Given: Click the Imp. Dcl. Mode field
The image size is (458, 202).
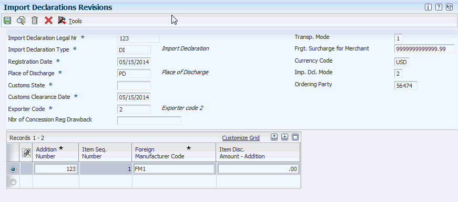Looking at the screenshot, I should click(399, 73).
